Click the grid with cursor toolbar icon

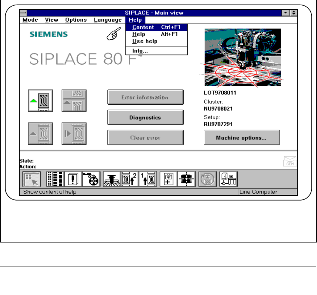(31, 179)
